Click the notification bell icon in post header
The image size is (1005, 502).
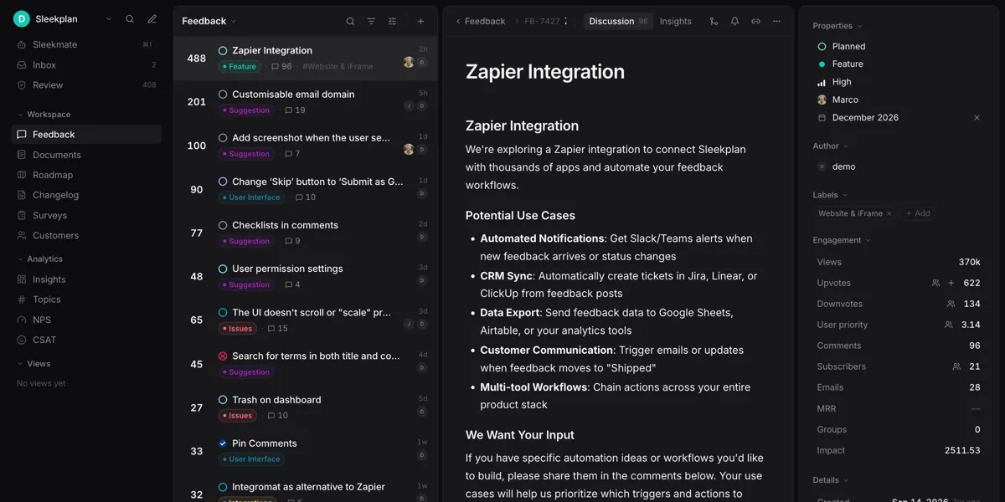click(x=734, y=21)
